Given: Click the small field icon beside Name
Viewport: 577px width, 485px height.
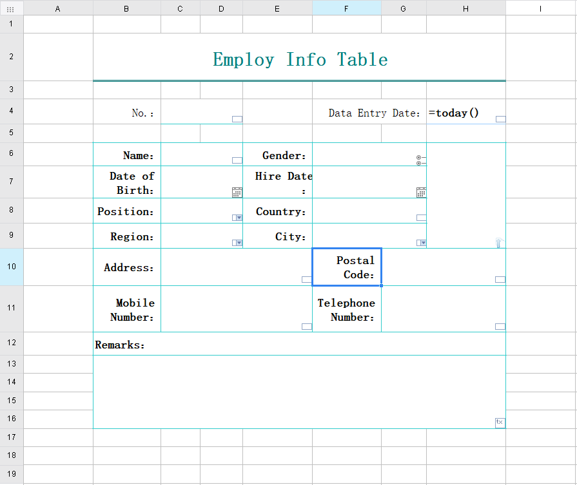Looking at the screenshot, I should 237,160.
